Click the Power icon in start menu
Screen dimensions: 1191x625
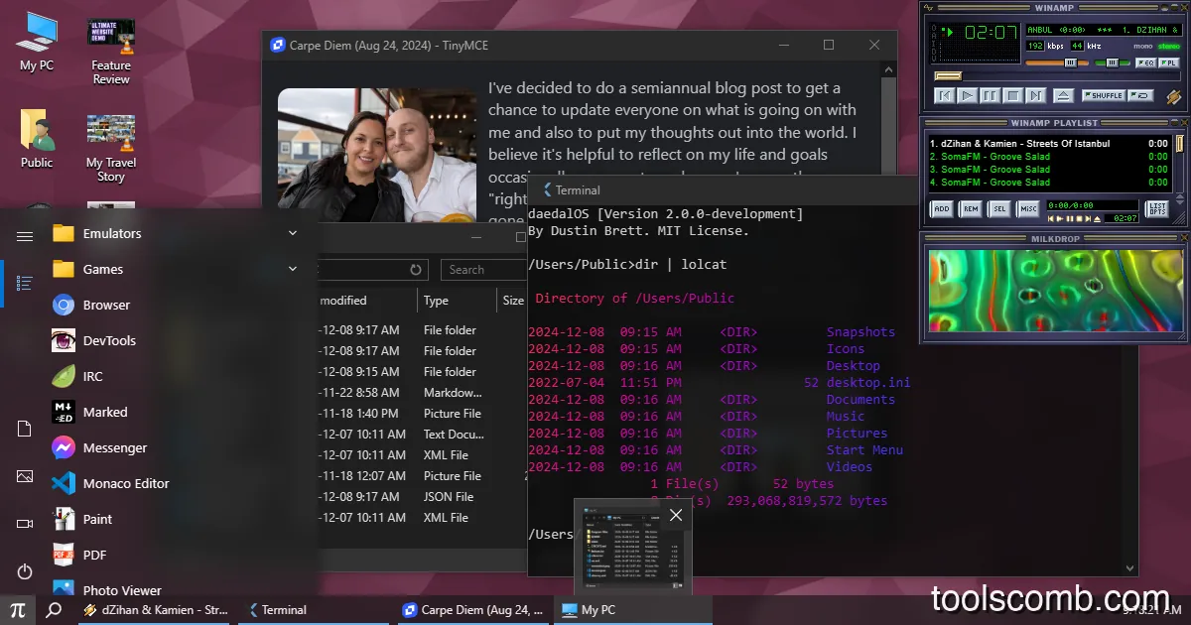[25, 571]
